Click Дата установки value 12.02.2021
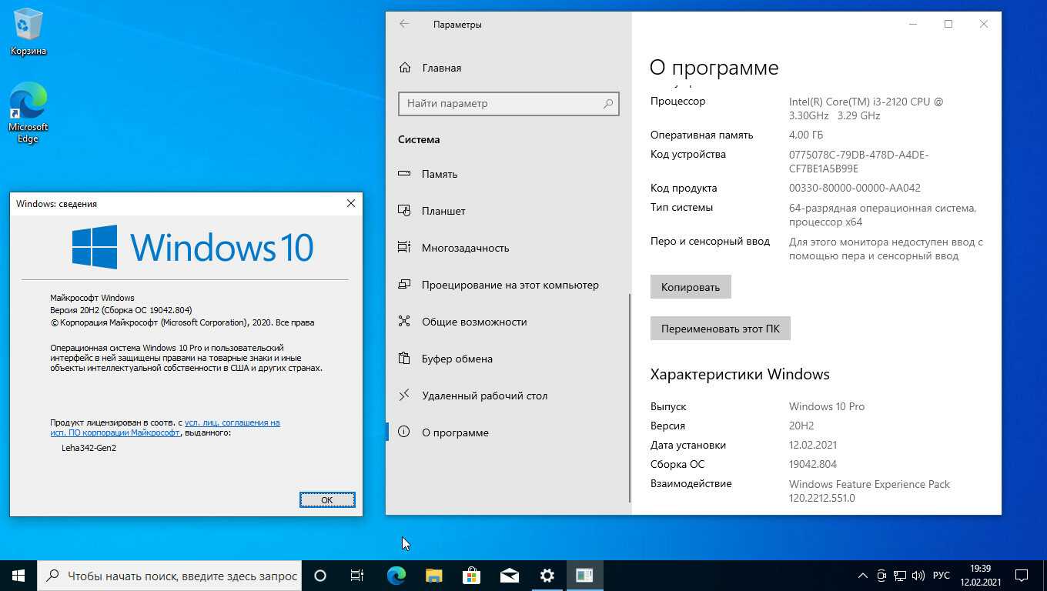 [813, 445]
